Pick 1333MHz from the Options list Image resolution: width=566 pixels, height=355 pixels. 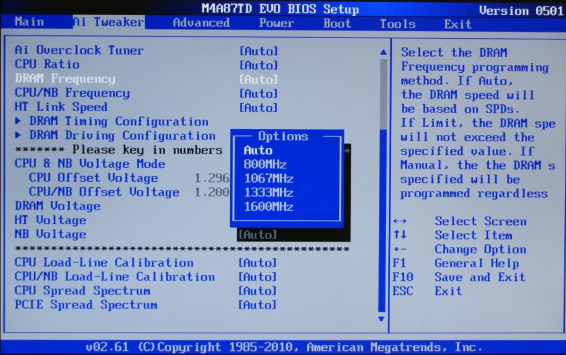pyautogui.click(x=268, y=193)
